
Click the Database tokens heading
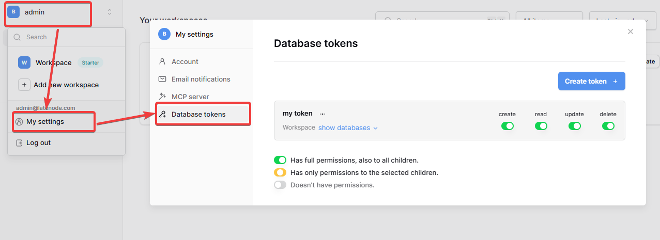point(316,43)
